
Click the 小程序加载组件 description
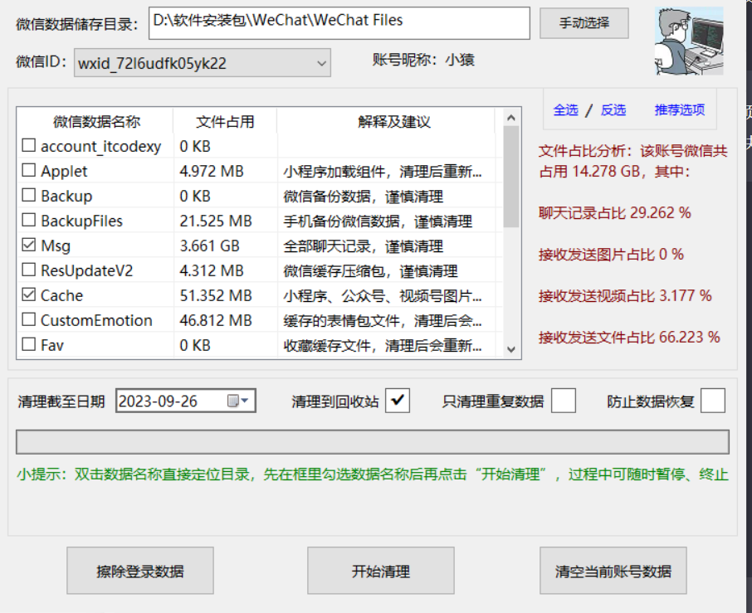pos(383,172)
